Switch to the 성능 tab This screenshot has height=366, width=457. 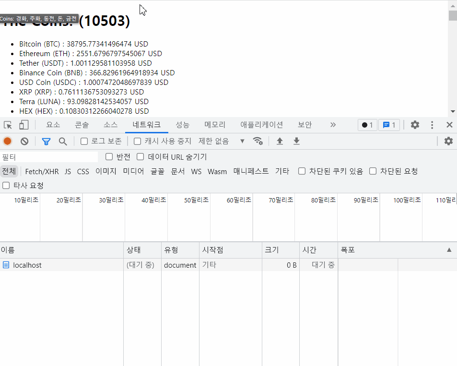[182, 125]
